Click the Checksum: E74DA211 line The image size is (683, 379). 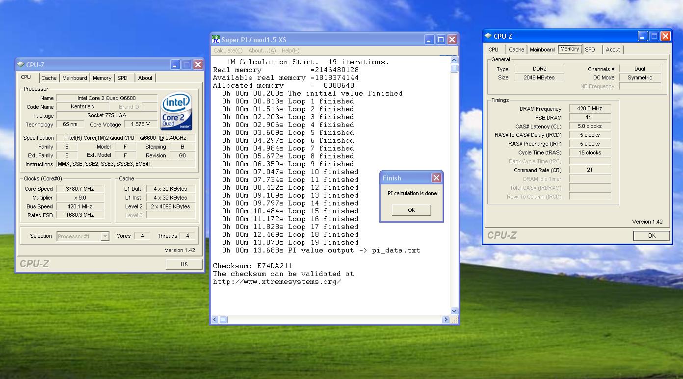coord(253,266)
